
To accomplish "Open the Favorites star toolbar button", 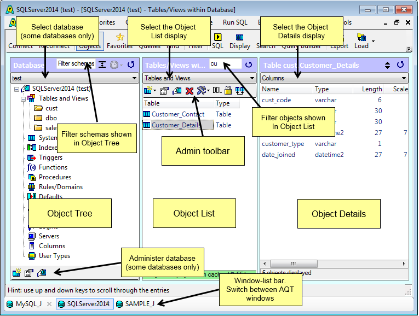I will (120, 41).
